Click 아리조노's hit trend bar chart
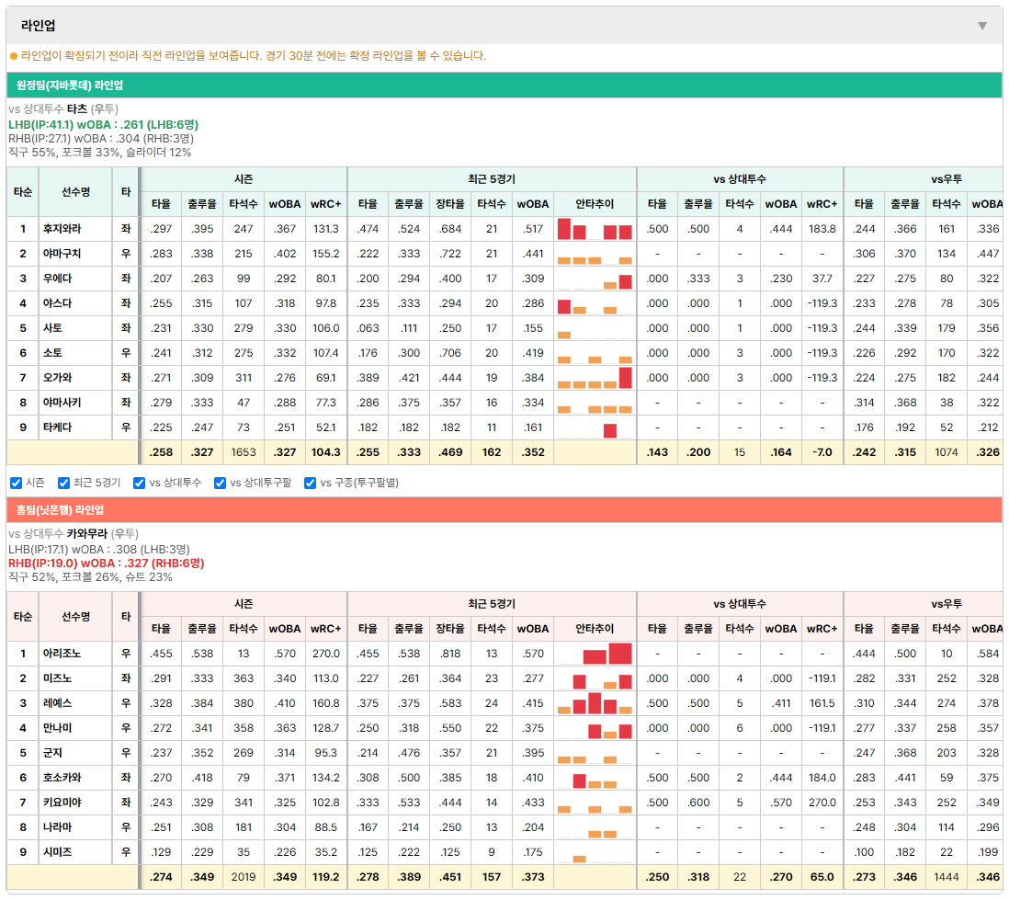Screen dimensions: 1009x900 tap(595, 654)
